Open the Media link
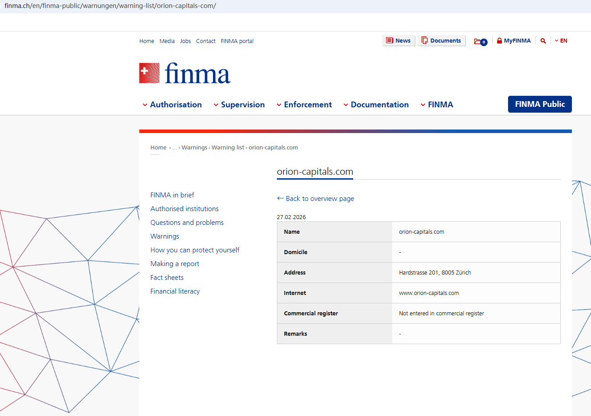 coord(167,41)
